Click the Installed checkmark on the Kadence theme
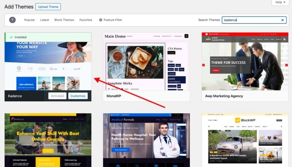The image size is (292, 167). coord(11,37)
